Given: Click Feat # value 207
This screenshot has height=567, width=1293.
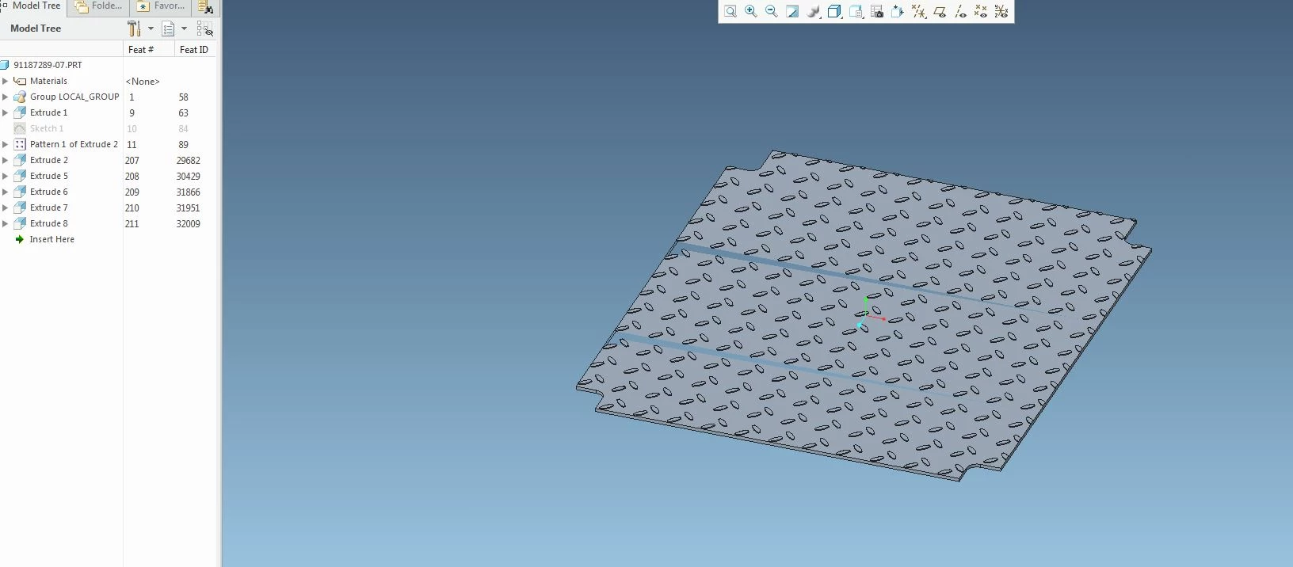Looking at the screenshot, I should point(132,160).
